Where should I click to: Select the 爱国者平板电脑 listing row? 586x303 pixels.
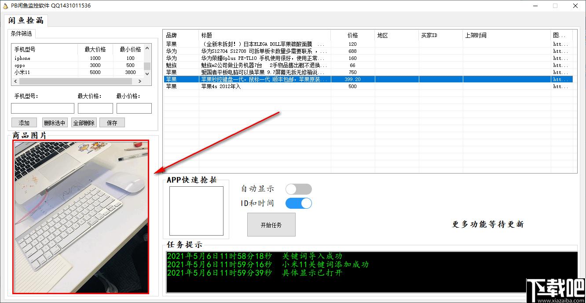pos(368,72)
